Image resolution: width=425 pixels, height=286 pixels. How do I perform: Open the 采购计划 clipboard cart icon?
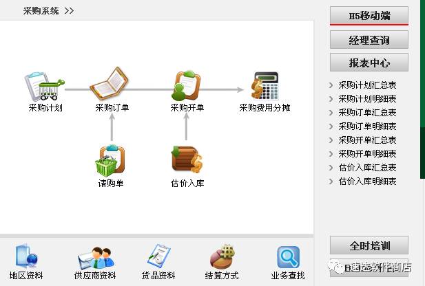45,87
